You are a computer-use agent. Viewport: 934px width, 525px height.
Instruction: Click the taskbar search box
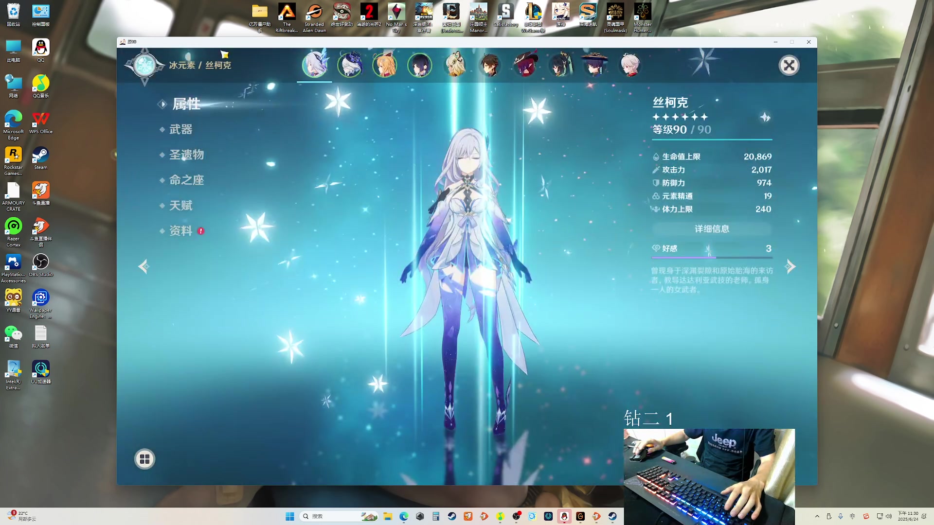click(339, 516)
